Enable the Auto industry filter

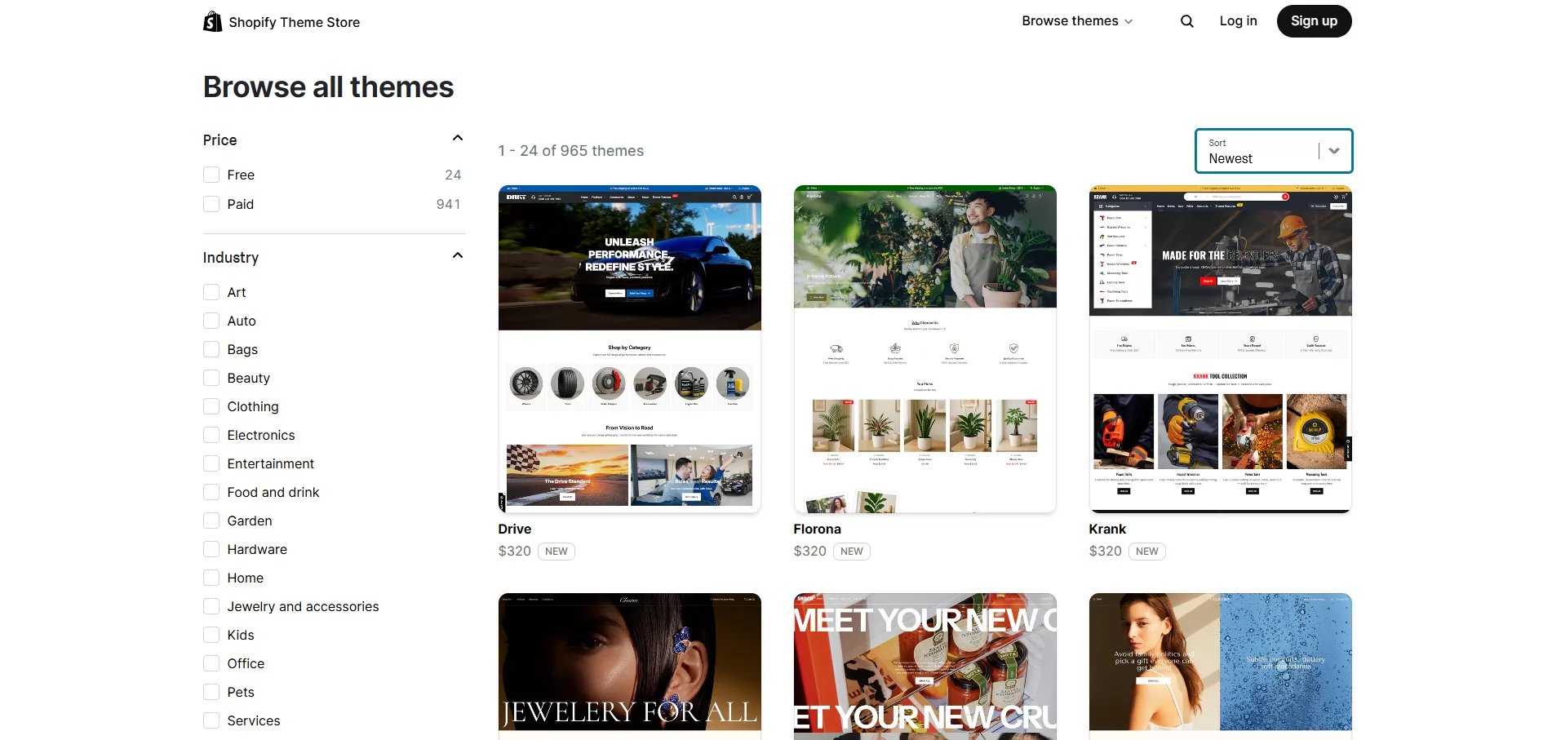click(x=211, y=321)
